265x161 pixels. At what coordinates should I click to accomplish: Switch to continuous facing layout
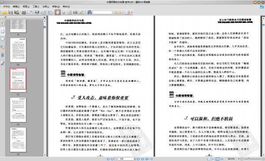click(222, 159)
